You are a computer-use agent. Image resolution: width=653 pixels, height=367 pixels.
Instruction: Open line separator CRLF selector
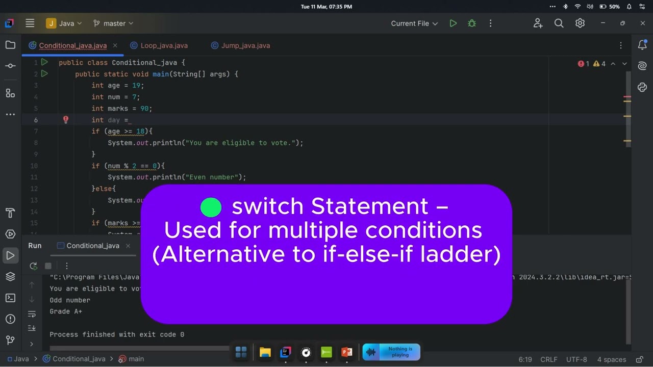tap(549, 359)
